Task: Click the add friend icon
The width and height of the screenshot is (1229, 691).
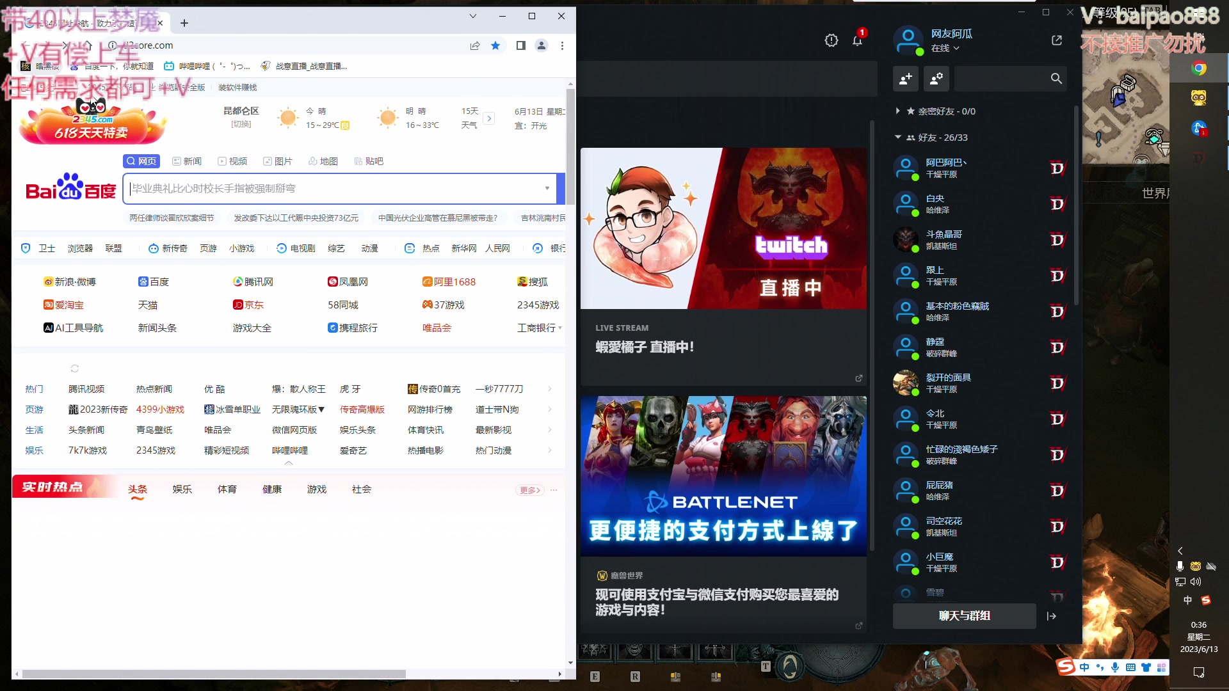Action: pyautogui.click(x=906, y=79)
